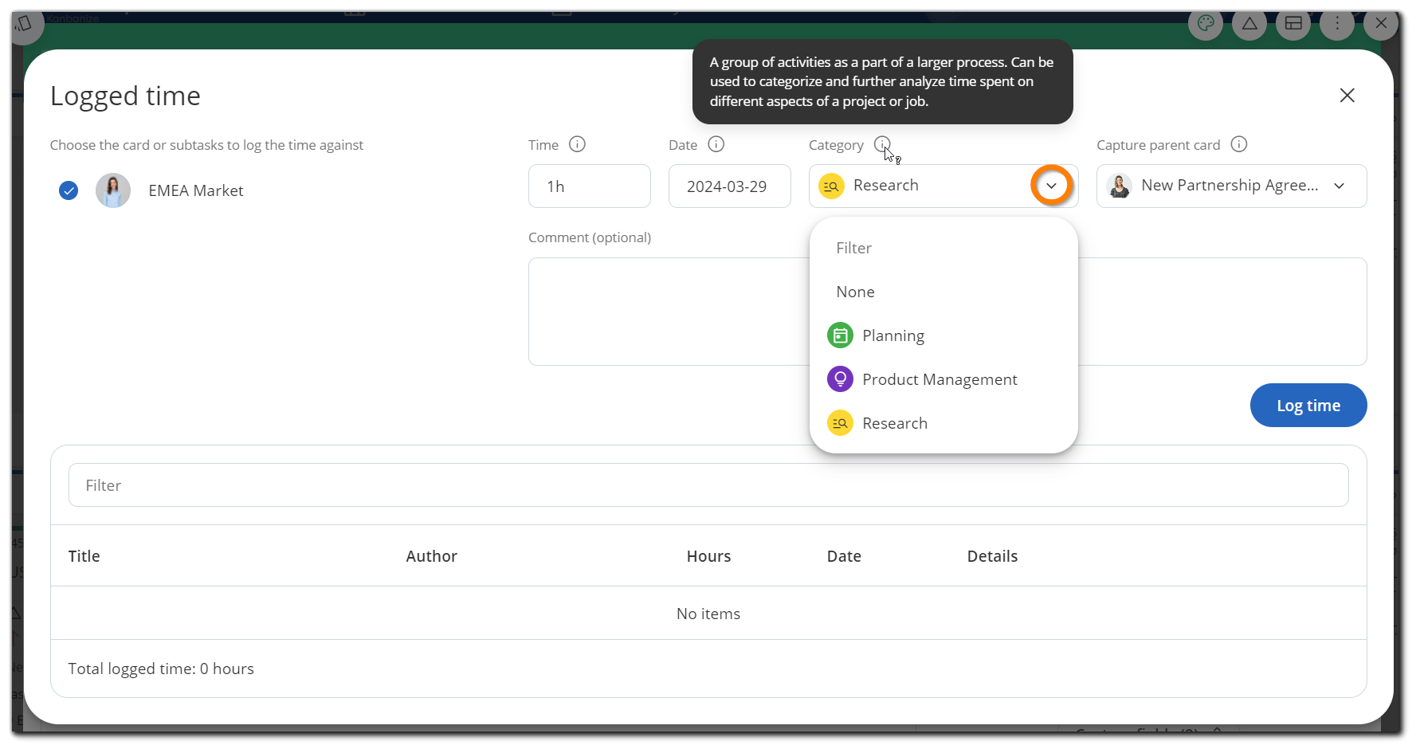Open the three-dot overflow menu at top right
The image size is (1420, 753).
click(1337, 25)
